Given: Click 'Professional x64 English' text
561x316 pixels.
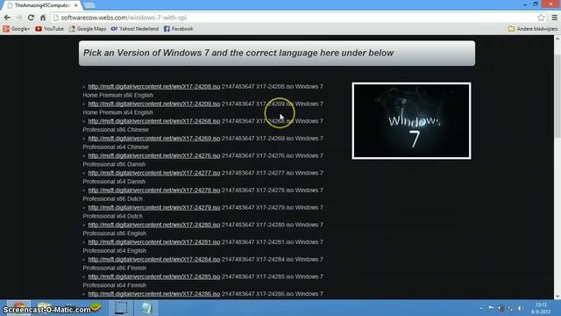Looking at the screenshot, I should click(x=115, y=250).
